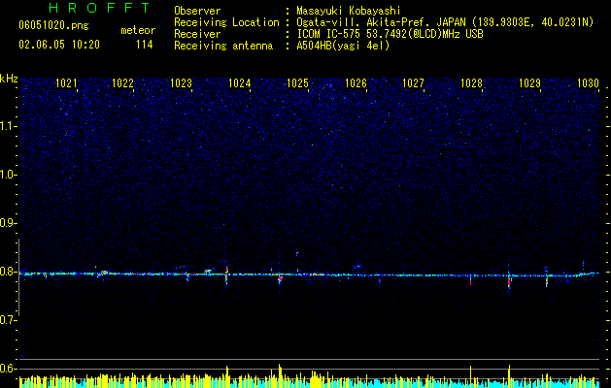Click the 1025 time marker
This screenshot has width=611, height=388.
pyautogui.click(x=297, y=83)
